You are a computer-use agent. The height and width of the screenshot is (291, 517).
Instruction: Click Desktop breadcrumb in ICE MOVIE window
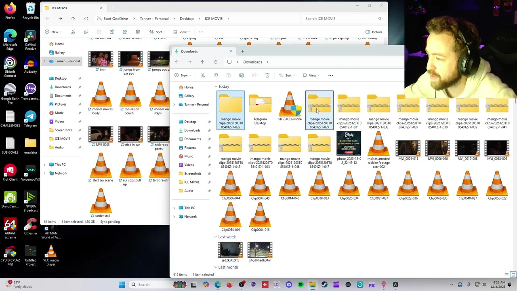(x=187, y=19)
